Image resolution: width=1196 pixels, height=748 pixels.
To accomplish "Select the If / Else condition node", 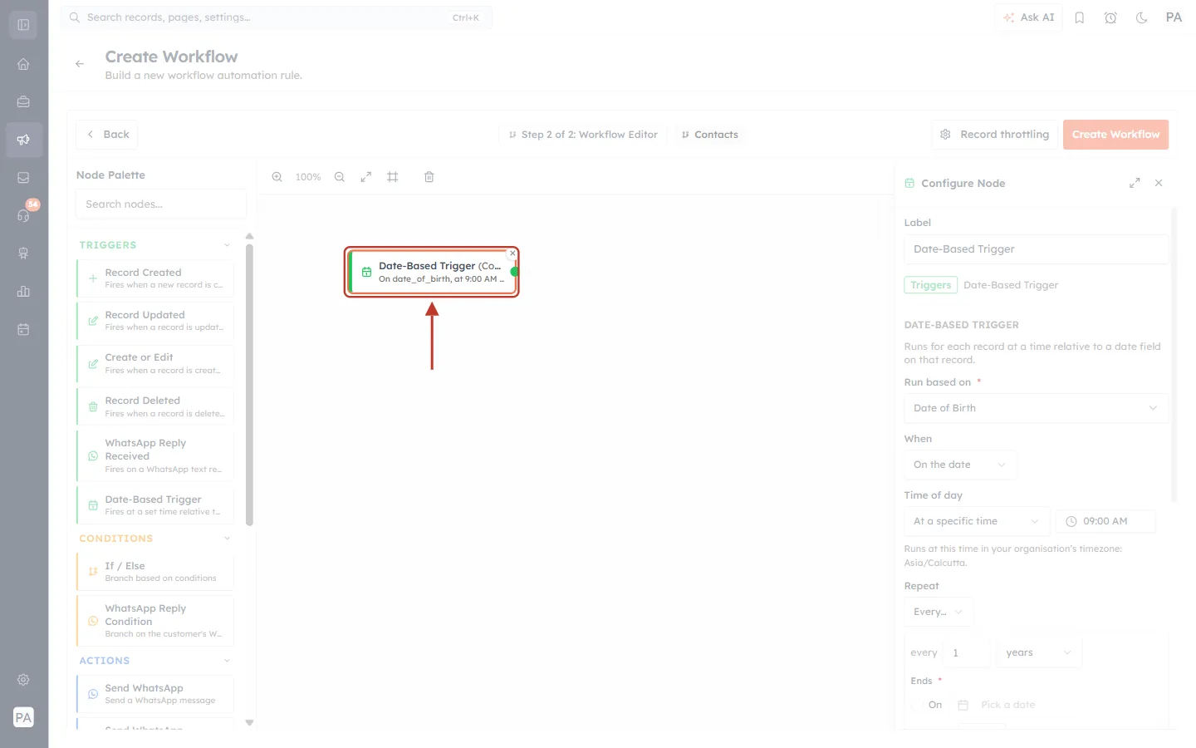I will (x=155, y=572).
